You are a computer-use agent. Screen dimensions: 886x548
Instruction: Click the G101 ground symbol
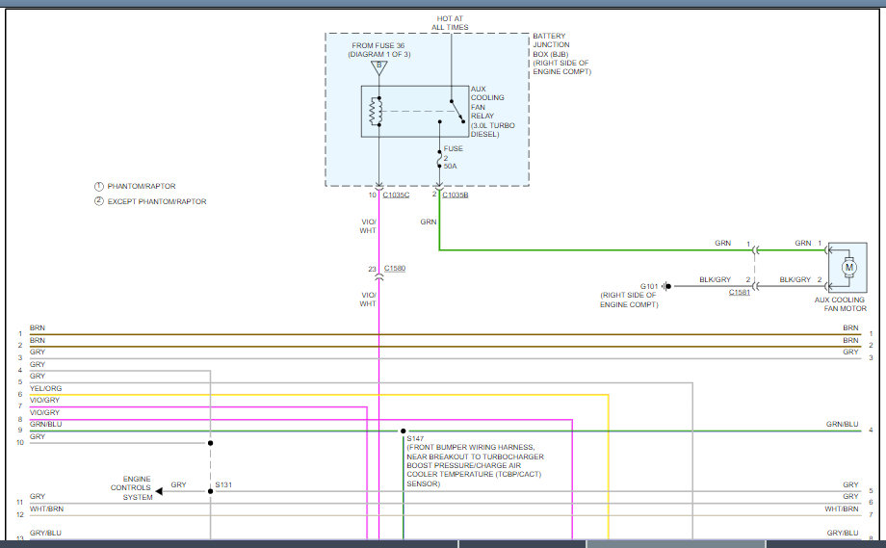(x=667, y=286)
